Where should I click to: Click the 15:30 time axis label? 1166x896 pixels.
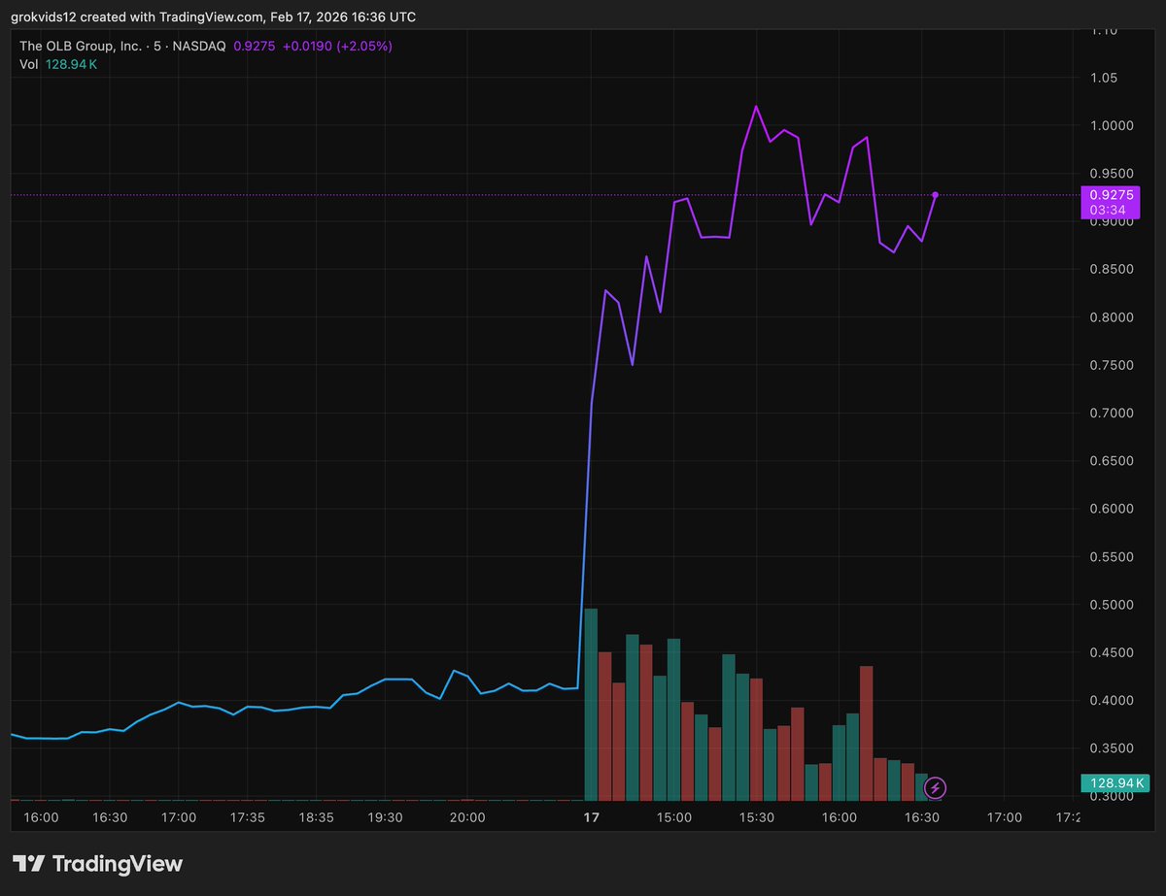pyautogui.click(x=757, y=818)
